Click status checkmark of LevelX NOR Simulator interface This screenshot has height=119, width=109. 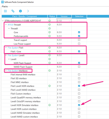pyautogui.click(x=49, y=105)
